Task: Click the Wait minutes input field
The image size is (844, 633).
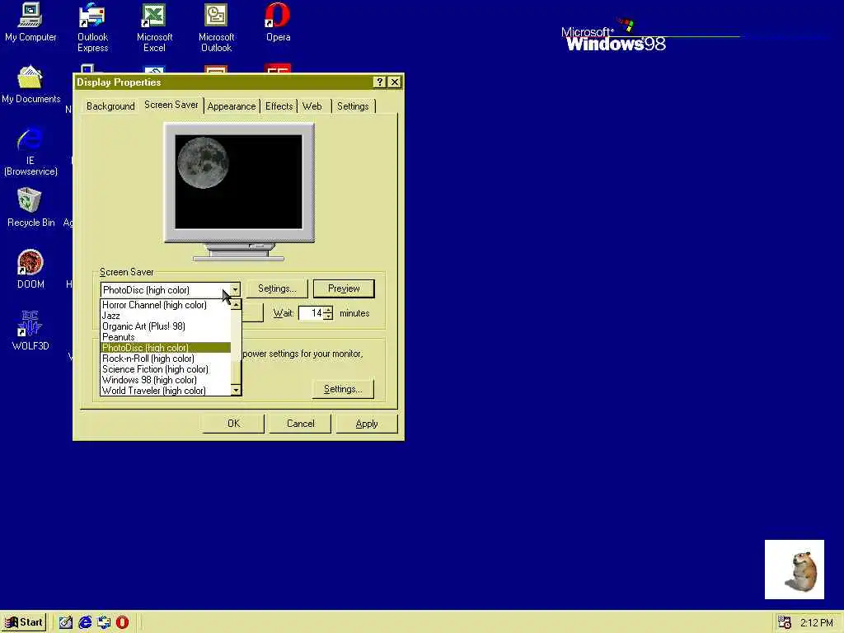Action: point(311,313)
